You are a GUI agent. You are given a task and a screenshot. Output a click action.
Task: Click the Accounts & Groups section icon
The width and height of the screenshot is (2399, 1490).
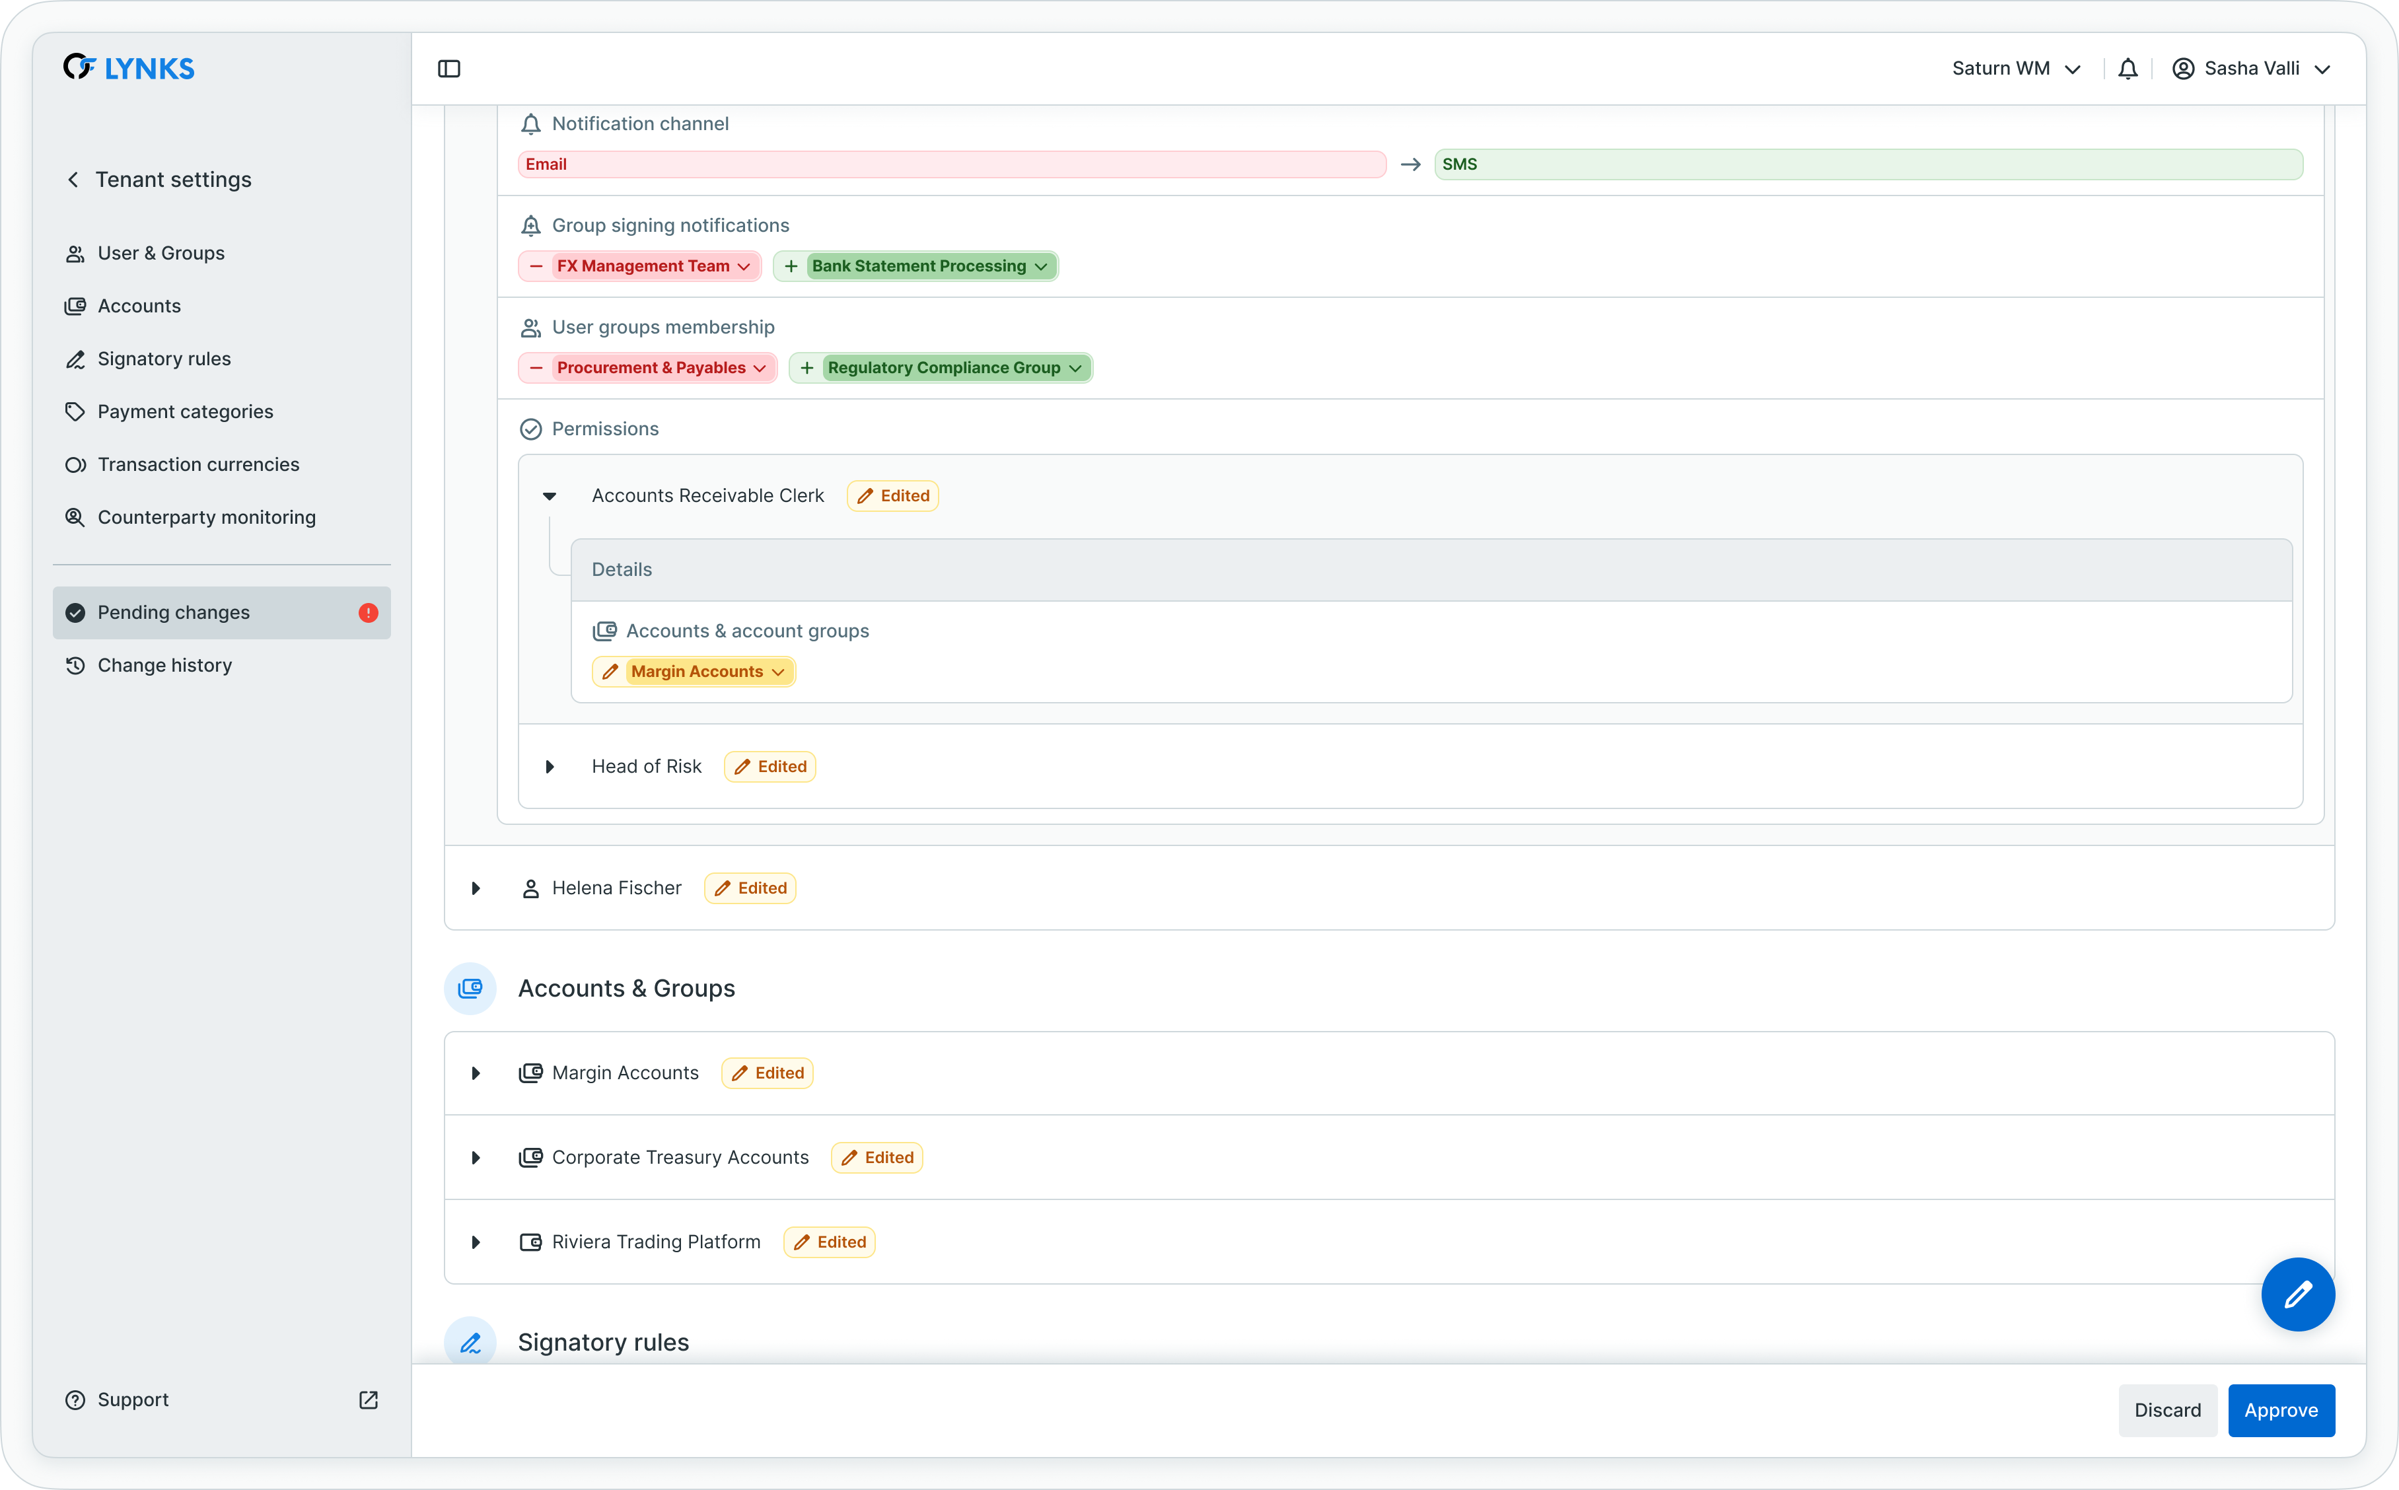(470, 989)
